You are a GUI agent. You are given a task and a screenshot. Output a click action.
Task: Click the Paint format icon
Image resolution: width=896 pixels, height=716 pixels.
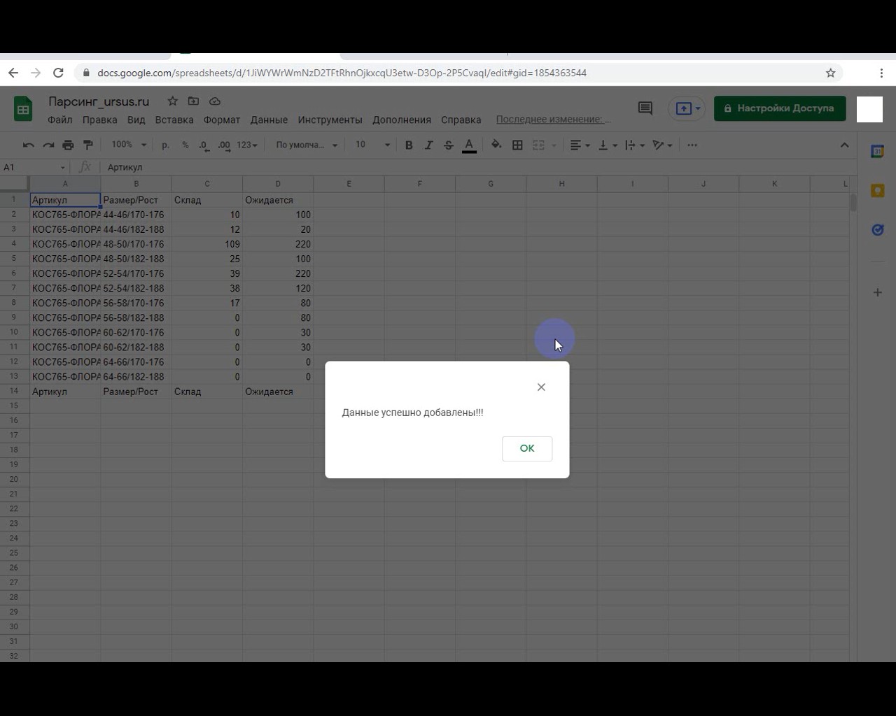point(88,145)
